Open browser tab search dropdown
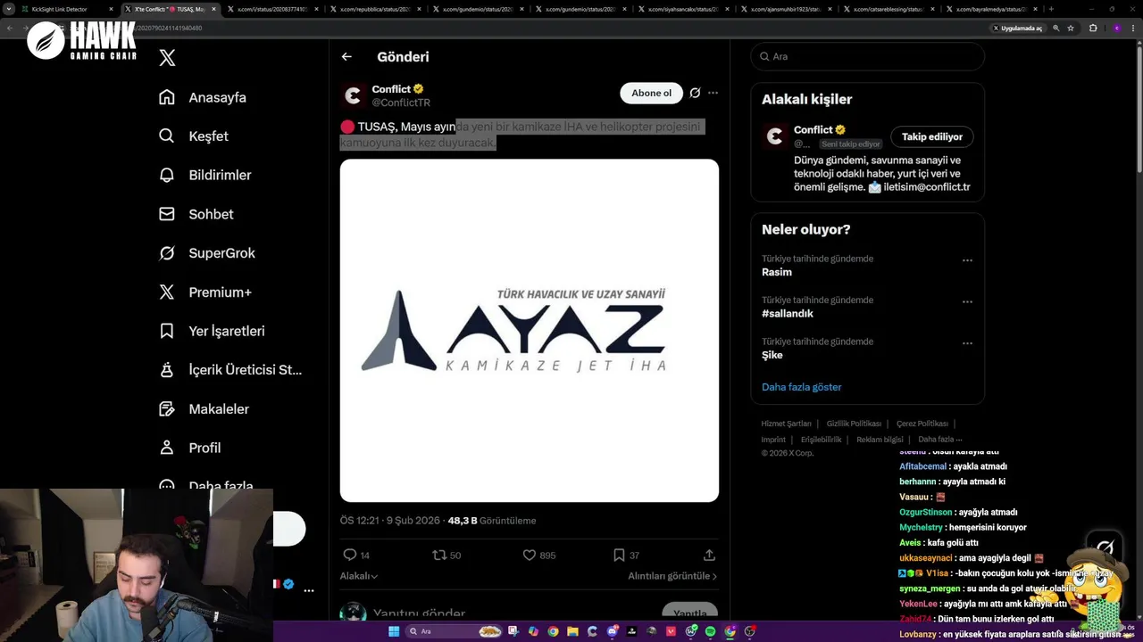This screenshot has width=1143, height=642. (9, 9)
